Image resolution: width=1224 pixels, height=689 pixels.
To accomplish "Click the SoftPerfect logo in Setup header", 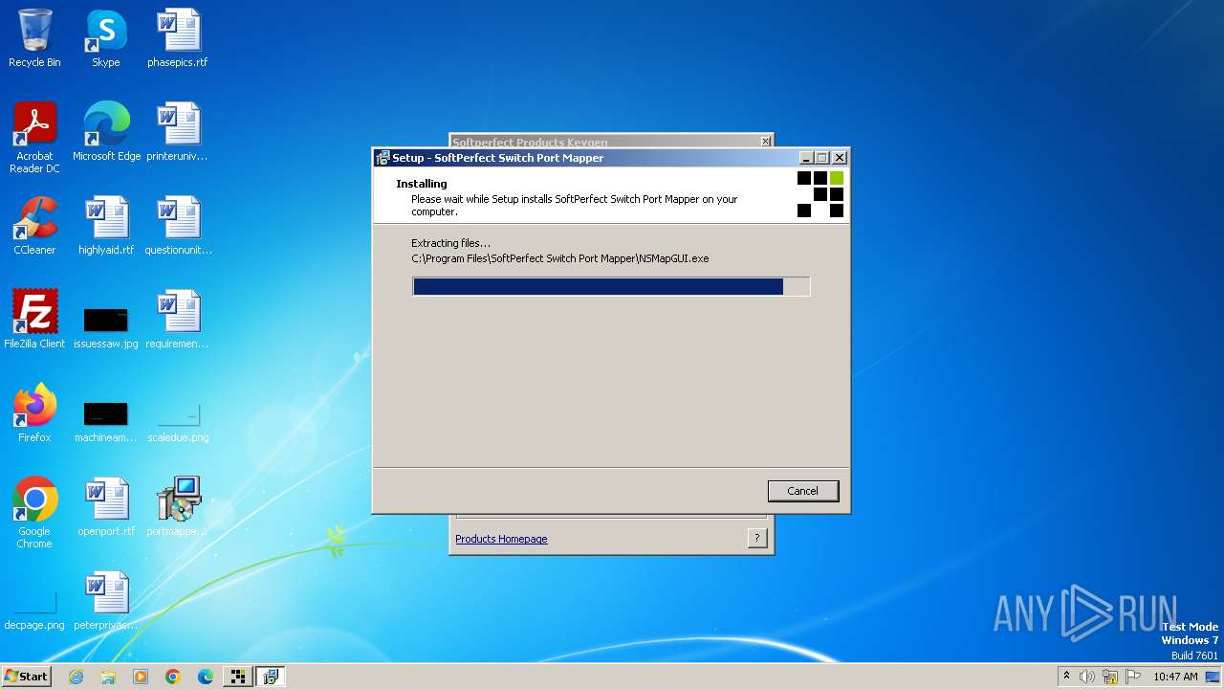I will tap(820, 194).
